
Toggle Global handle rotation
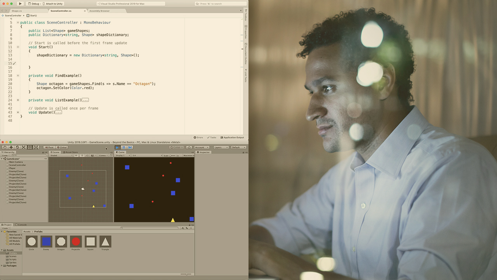point(62,147)
